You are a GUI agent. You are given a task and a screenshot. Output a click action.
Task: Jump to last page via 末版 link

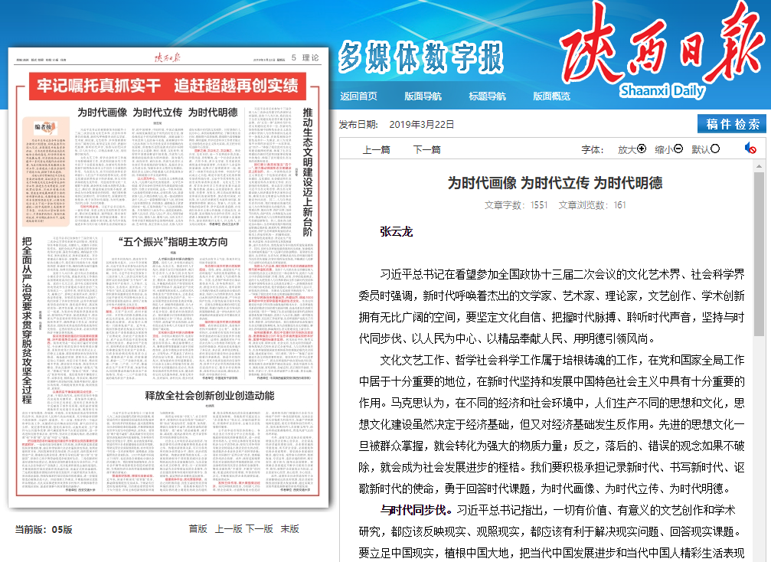[x=289, y=529]
